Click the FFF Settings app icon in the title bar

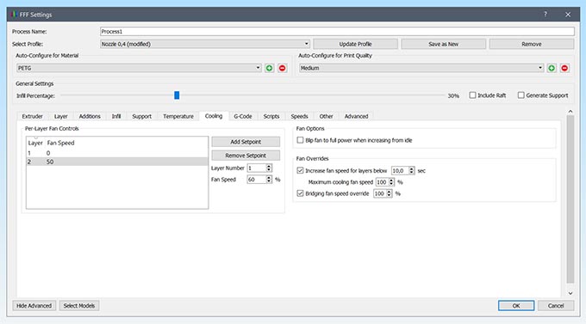(x=14, y=15)
